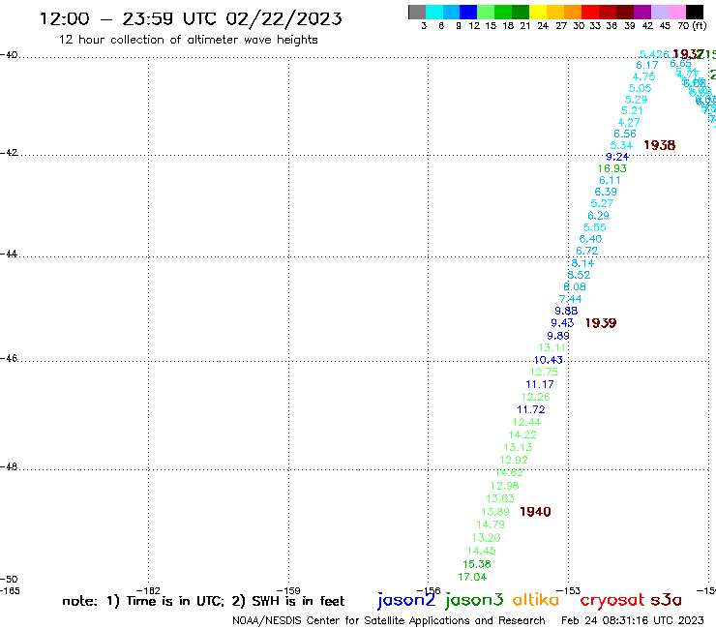Viewport: 716px width, 629px height.
Task: Click the wave height value 11.17
Action: coord(540,384)
